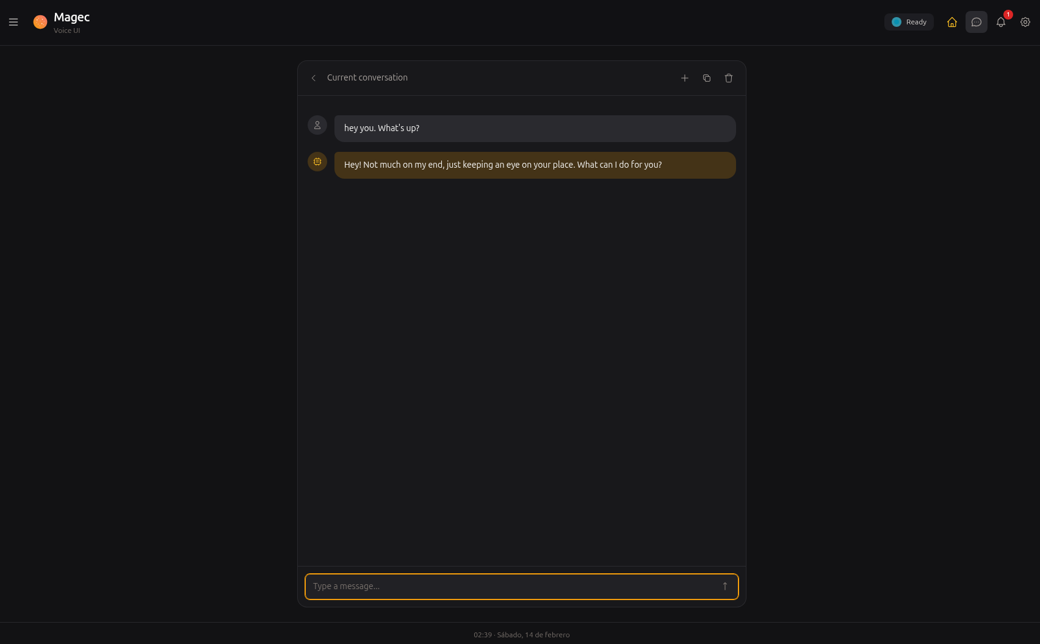Open the settings gear
The image size is (1040, 644).
pos(1025,22)
